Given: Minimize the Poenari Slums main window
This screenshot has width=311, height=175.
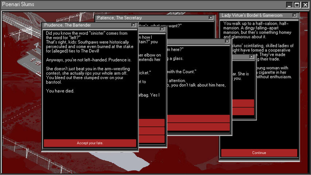Looking at the screenshot, I should pos(289,5).
